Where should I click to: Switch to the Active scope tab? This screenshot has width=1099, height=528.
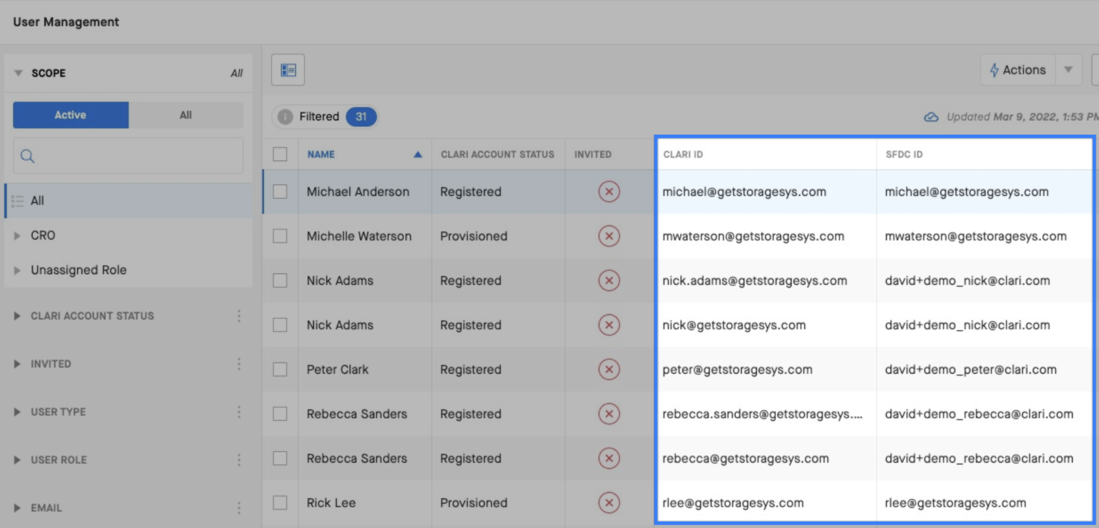pos(71,115)
